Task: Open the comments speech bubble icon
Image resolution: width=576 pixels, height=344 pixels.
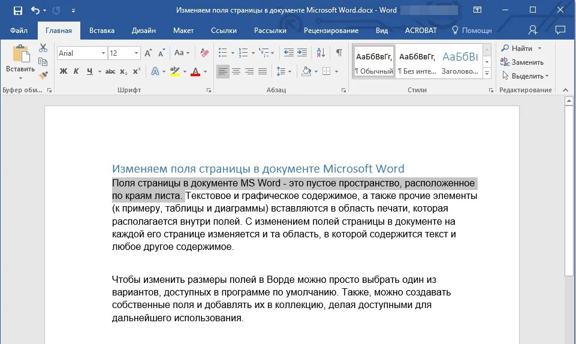Action: [x=560, y=30]
